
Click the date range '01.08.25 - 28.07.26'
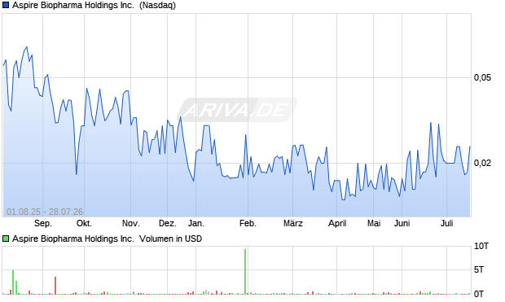45,212
